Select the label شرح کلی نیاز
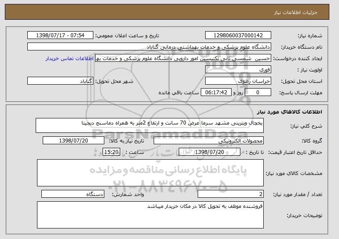This screenshot has width=339, height=239. 306,126
